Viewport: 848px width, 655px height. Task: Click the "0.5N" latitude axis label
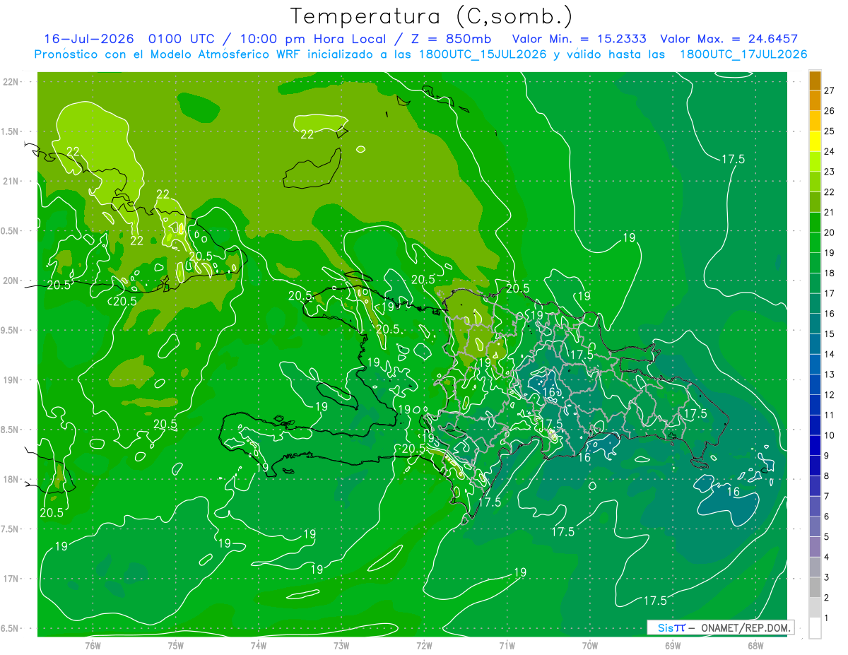pyautogui.click(x=10, y=231)
